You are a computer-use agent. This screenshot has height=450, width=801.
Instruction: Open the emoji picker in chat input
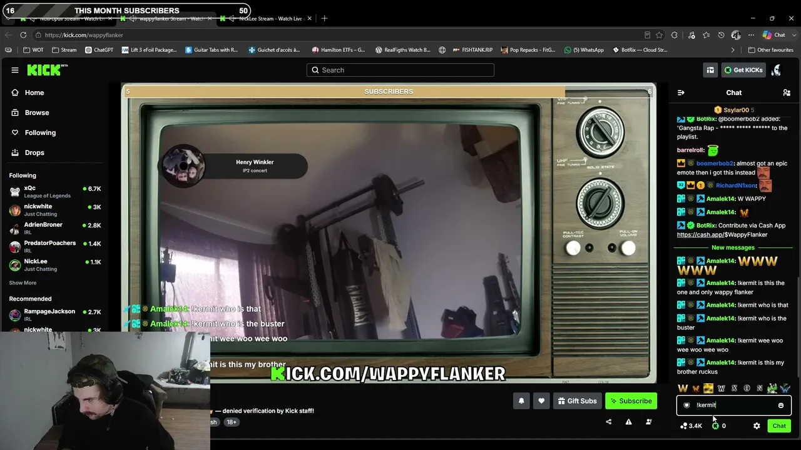tap(780, 405)
